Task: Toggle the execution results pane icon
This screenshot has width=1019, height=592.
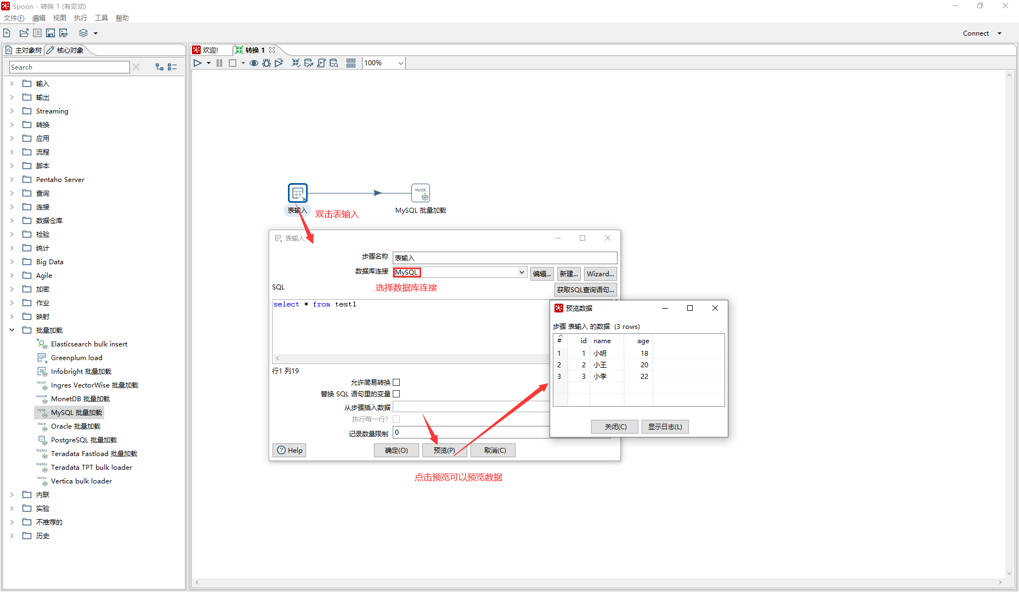Action: [351, 63]
